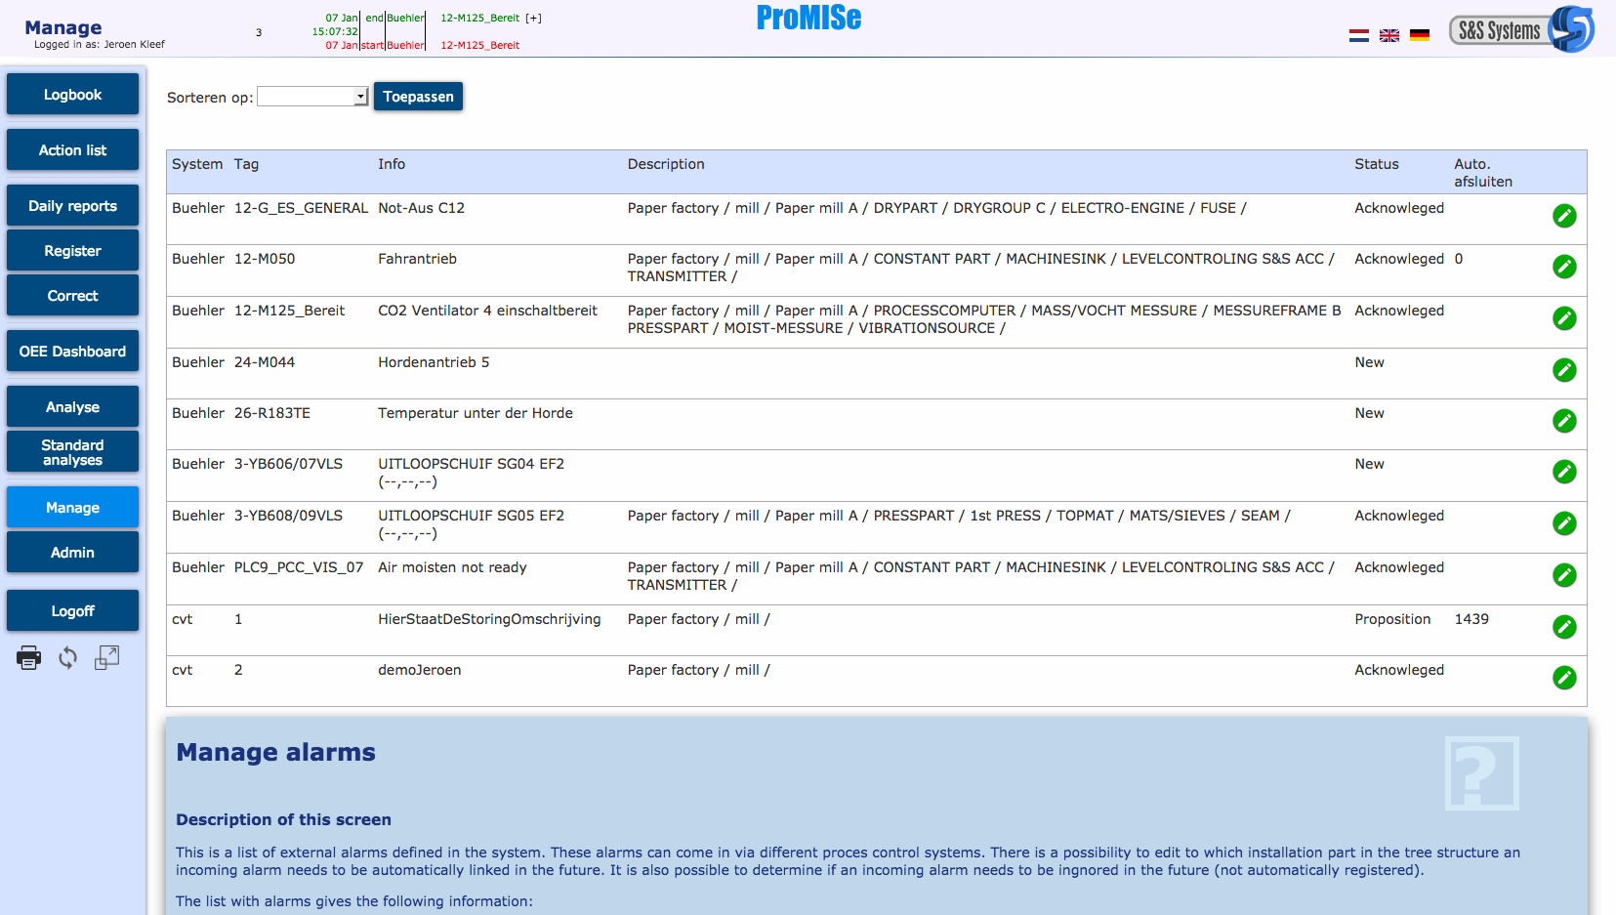Open the help question mark icon
Screen dimensions: 1616x915
pos(1481,773)
